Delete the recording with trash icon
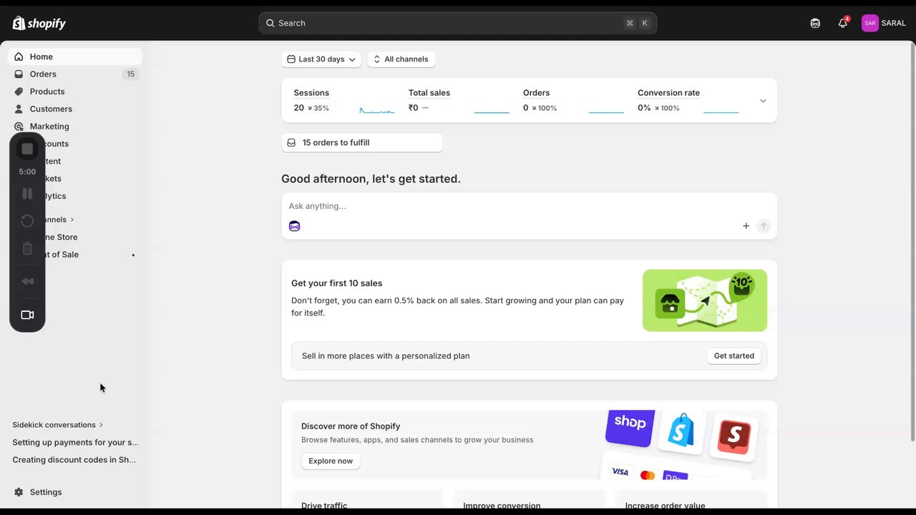Viewport: 916px width, 515px height. [x=27, y=249]
